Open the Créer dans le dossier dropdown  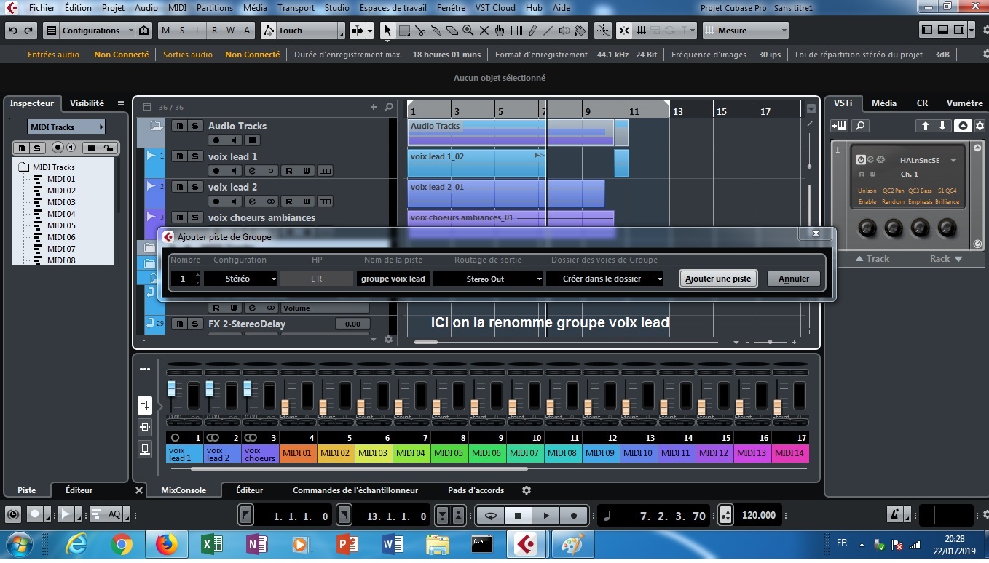pos(604,279)
